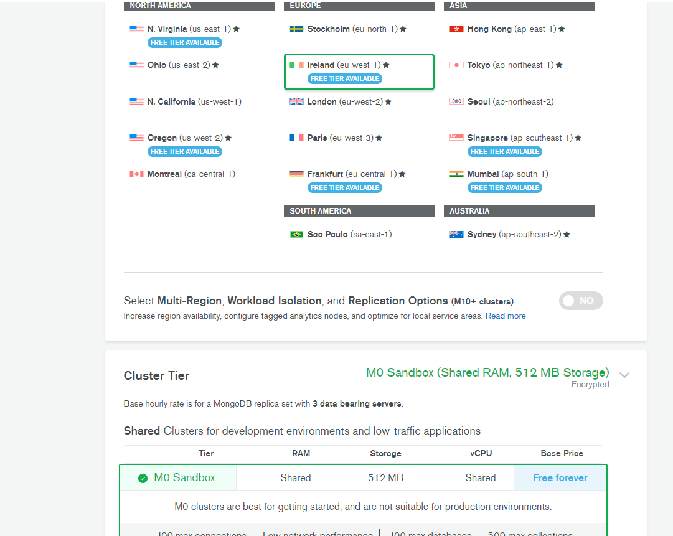Viewport: 673px width, 536px height.
Task: Click the star next to Hong Kong
Action: pos(562,29)
